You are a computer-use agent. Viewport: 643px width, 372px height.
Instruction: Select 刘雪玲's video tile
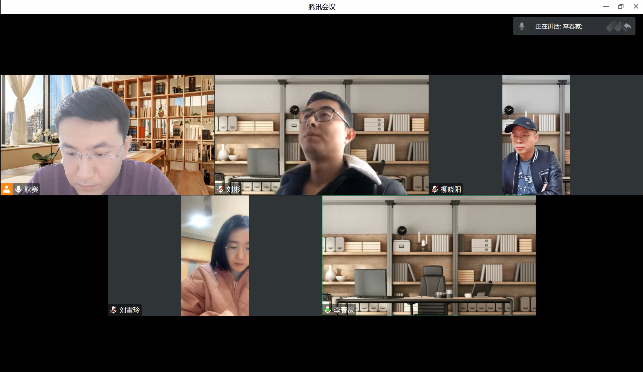point(215,255)
